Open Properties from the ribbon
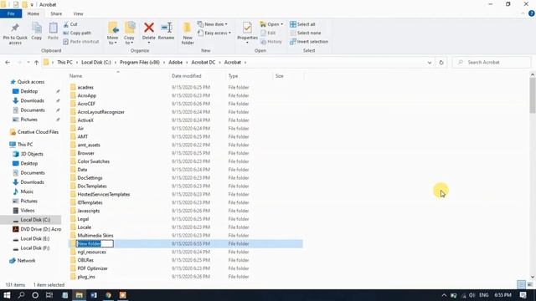Viewport: 536px width, 301px height. (247, 33)
